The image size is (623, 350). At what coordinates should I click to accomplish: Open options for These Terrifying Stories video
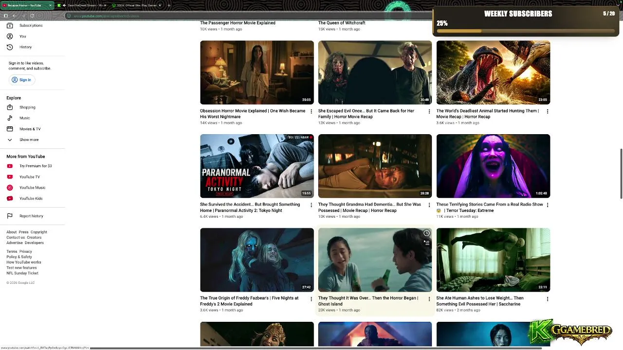tap(548, 205)
